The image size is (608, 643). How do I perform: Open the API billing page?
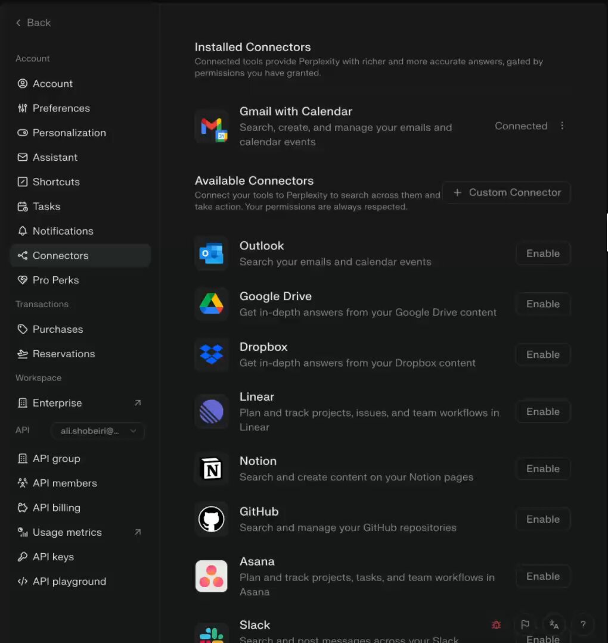point(80,508)
